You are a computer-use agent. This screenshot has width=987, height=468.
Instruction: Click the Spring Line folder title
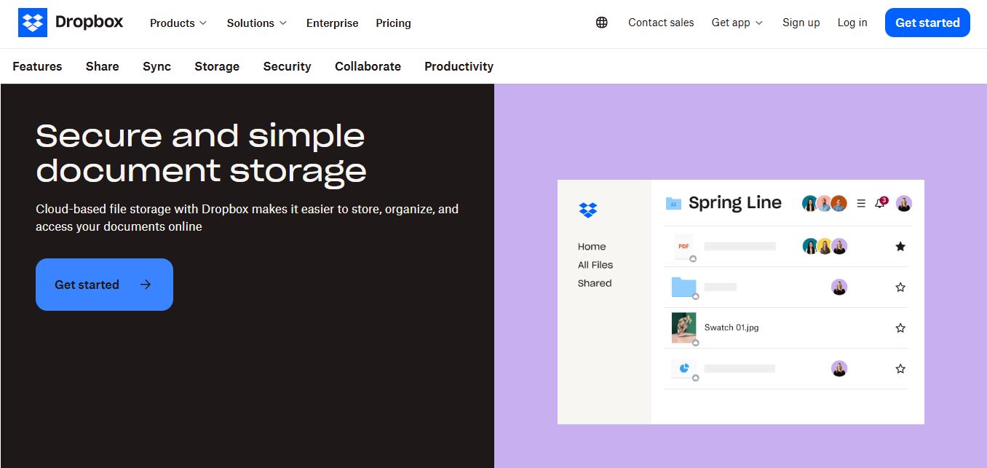point(735,203)
